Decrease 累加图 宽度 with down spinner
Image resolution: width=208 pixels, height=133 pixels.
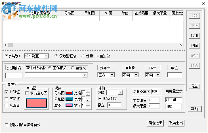tap(88, 100)
